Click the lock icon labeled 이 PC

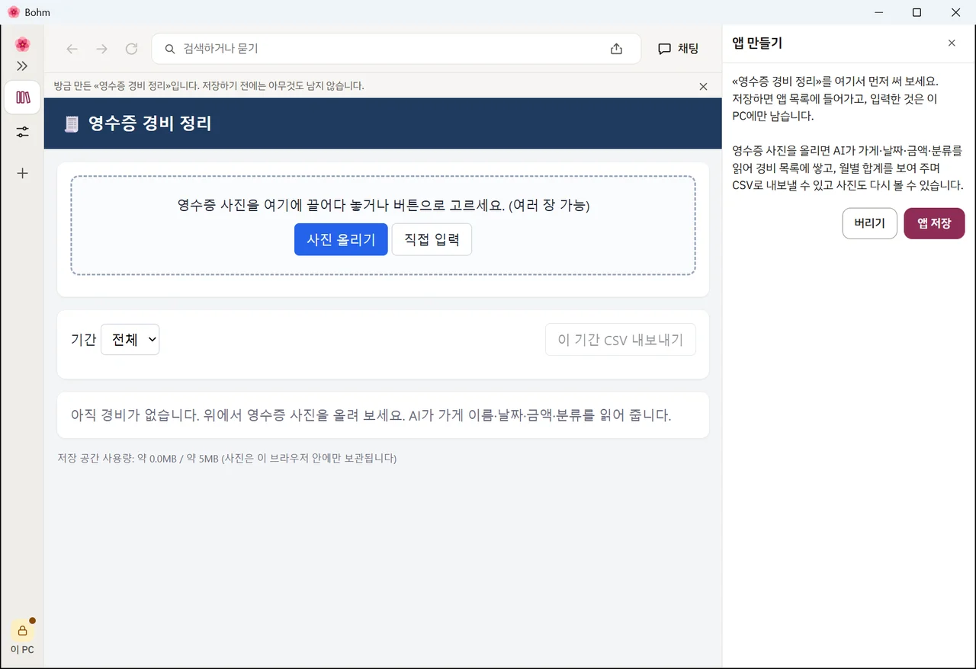pyautogui.click(x=22, y=630)
